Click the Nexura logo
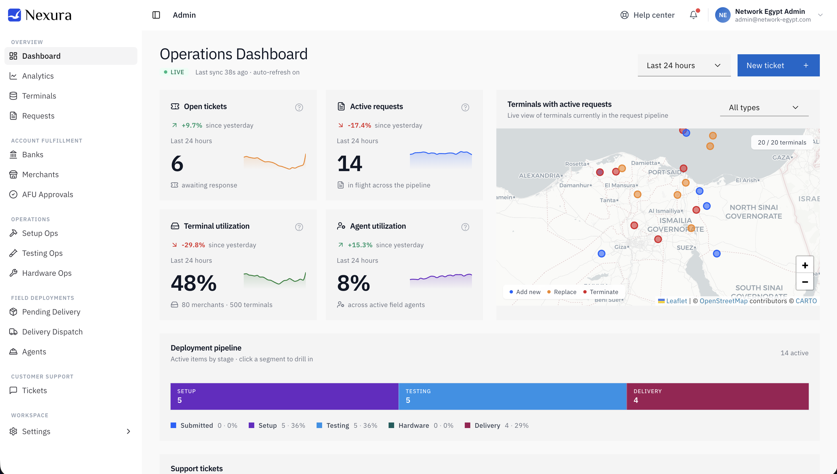The width and height of the screenshot is (837, 474). (x=40, y=15)
